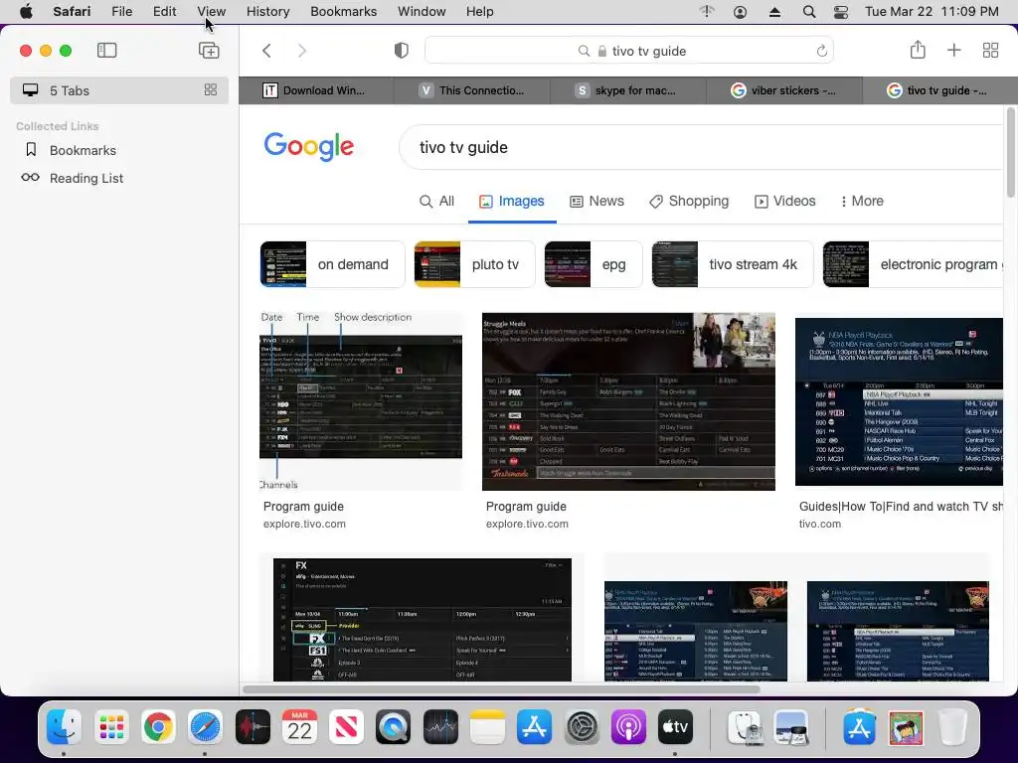This screenshot has width=1018, height=763.
Task: Open the FX channel guide thumbnail
Action: 422,620
